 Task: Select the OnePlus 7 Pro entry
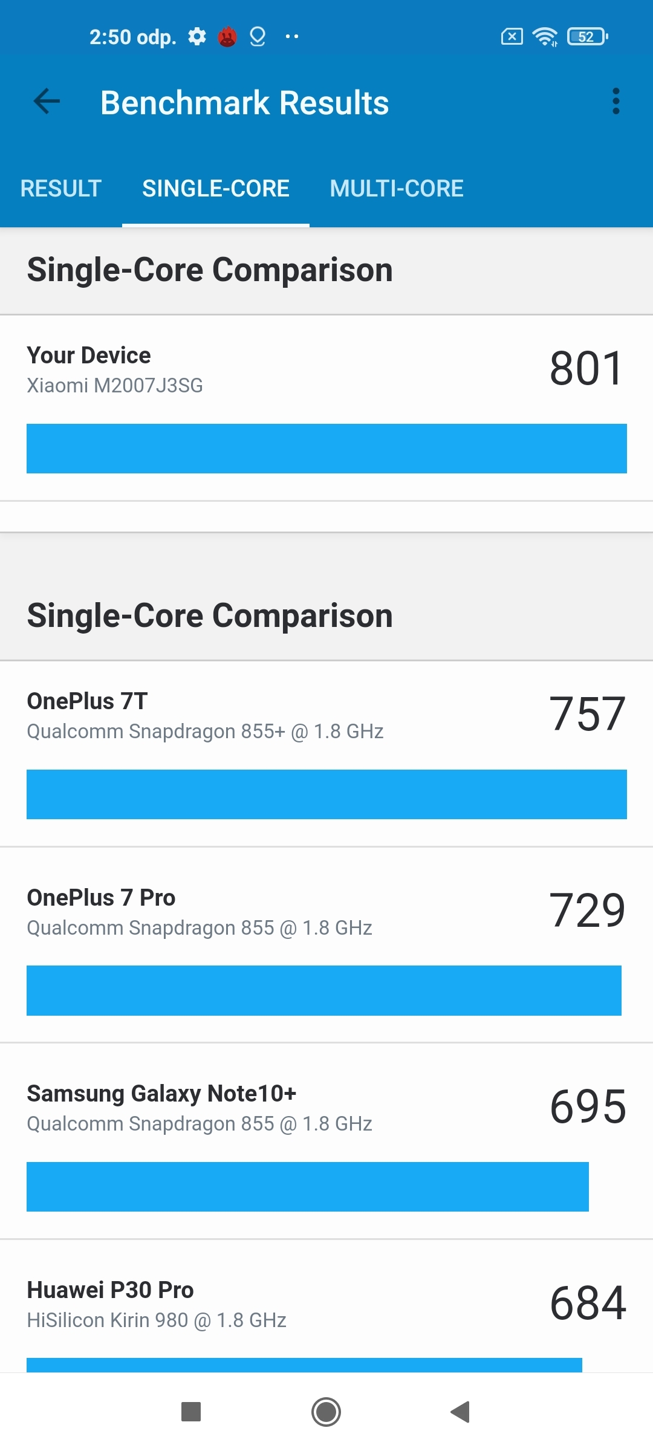point(326,944)
